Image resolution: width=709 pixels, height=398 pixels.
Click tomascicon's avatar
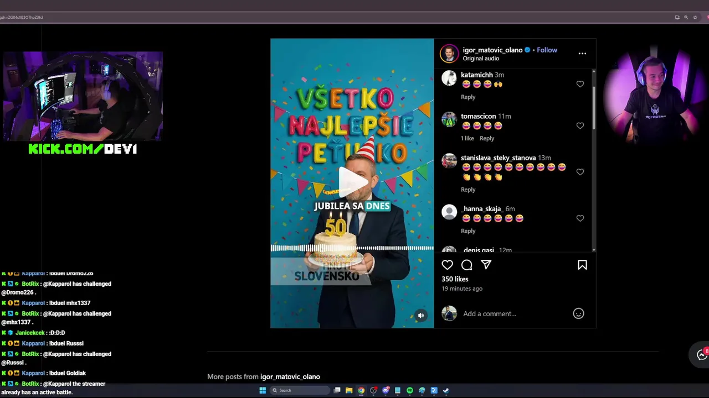point(449,120)
